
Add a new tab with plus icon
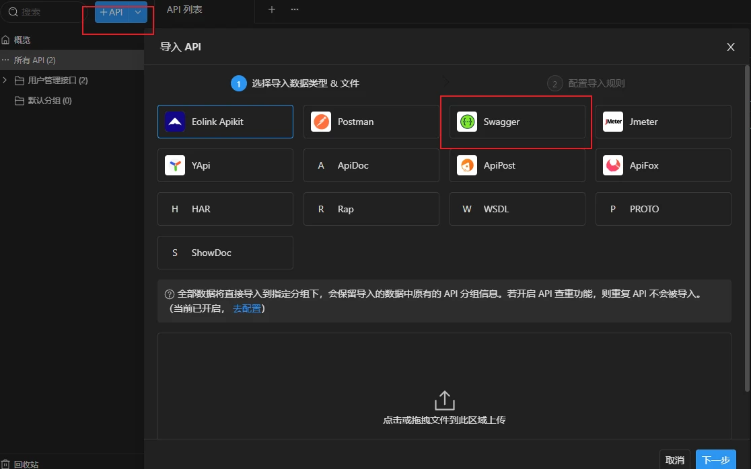[x=272, y=9]
